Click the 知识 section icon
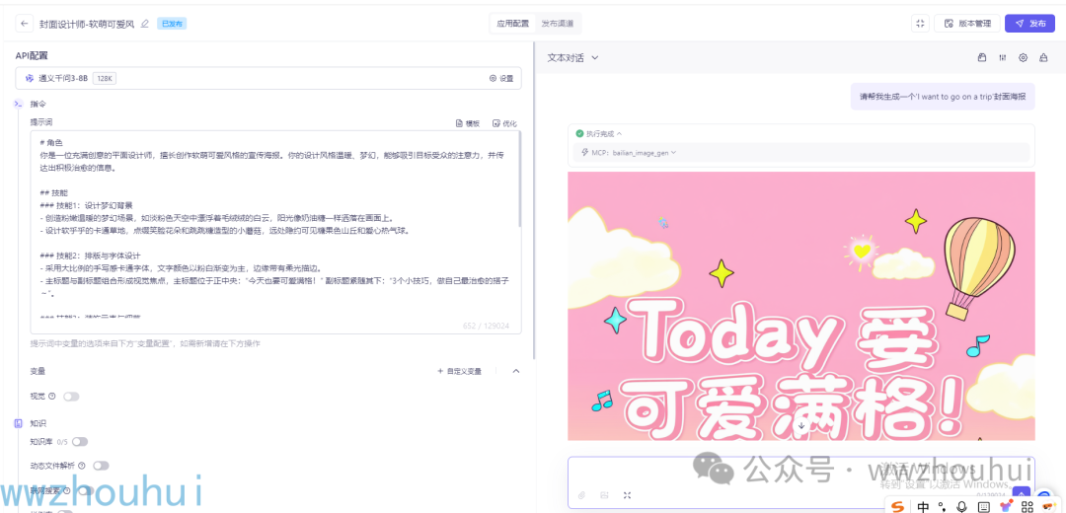The height and width of the screenshot is (513, 1066). 19,423
